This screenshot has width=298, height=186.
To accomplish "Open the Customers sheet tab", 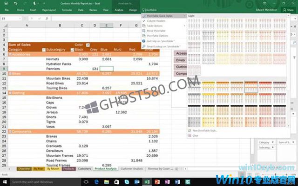I will pos(84,169).
